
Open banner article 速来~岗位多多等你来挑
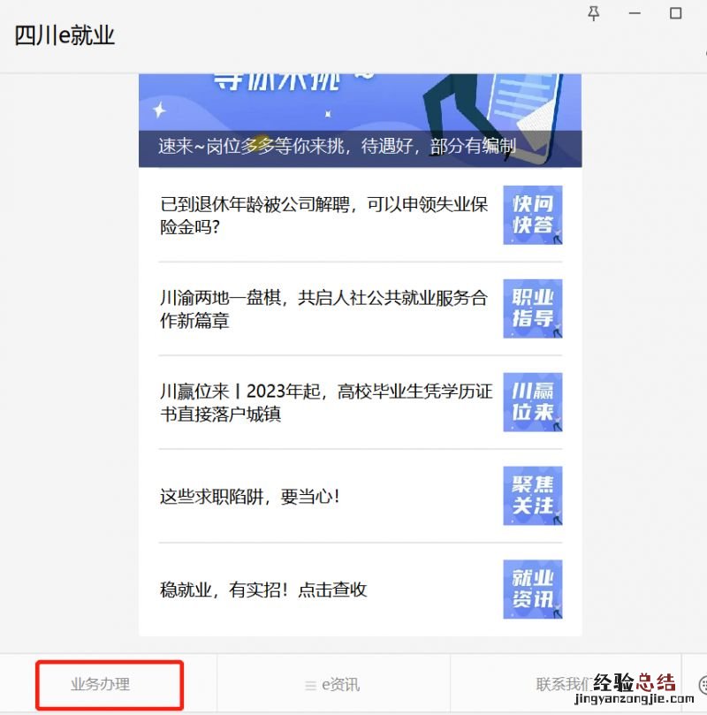[360, 120]
